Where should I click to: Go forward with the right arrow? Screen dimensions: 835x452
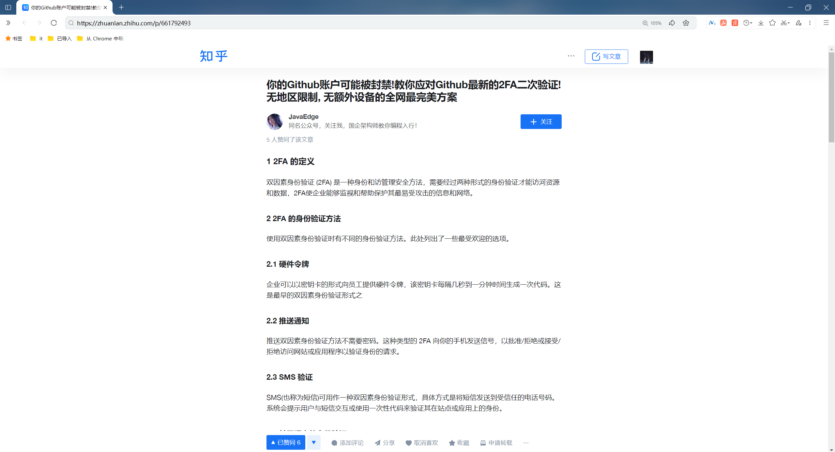click(39, 23)
